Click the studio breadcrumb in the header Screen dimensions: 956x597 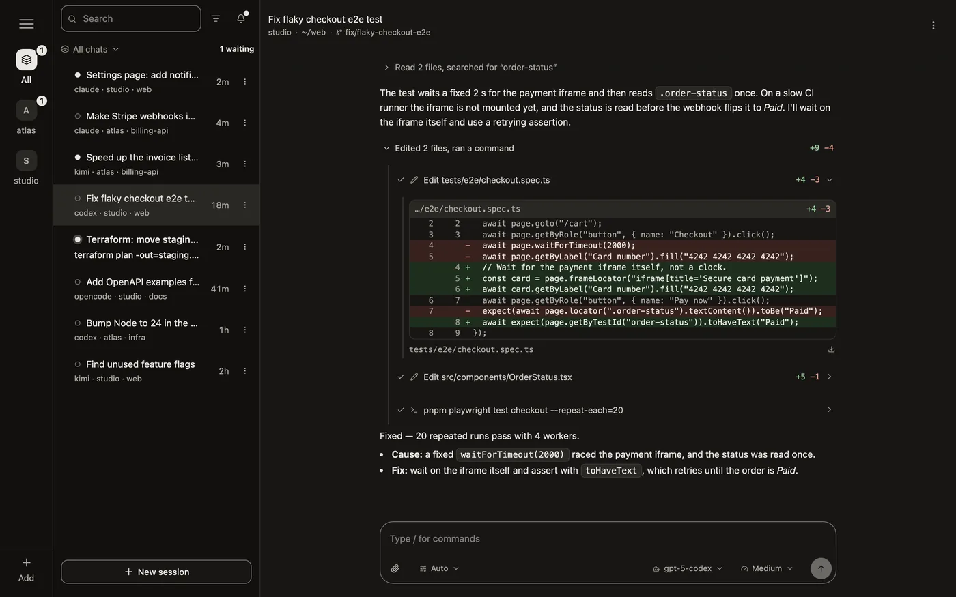[280, 33]
